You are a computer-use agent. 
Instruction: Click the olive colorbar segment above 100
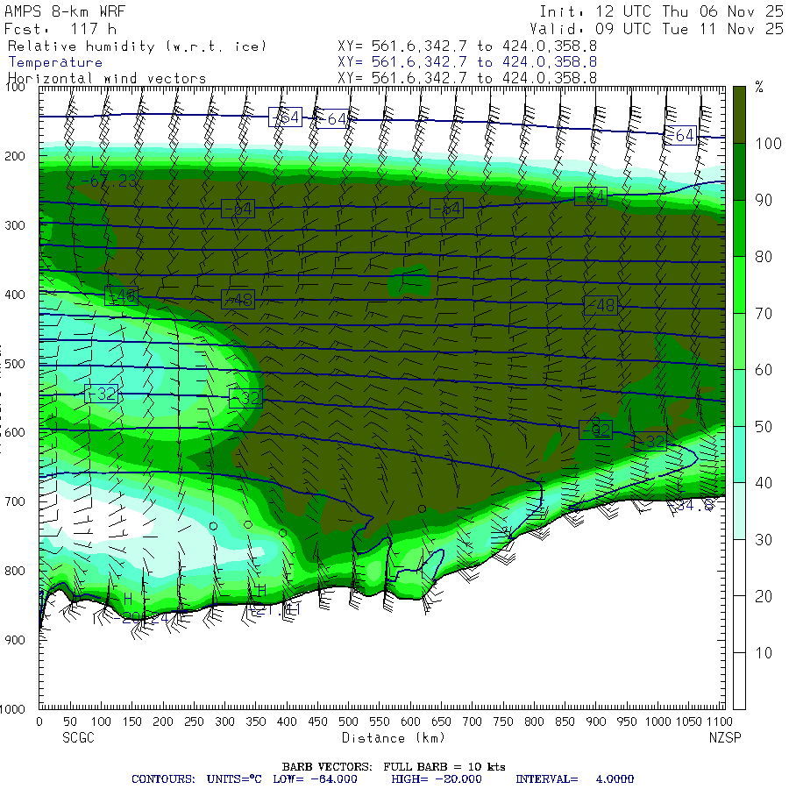pos(739,115)
